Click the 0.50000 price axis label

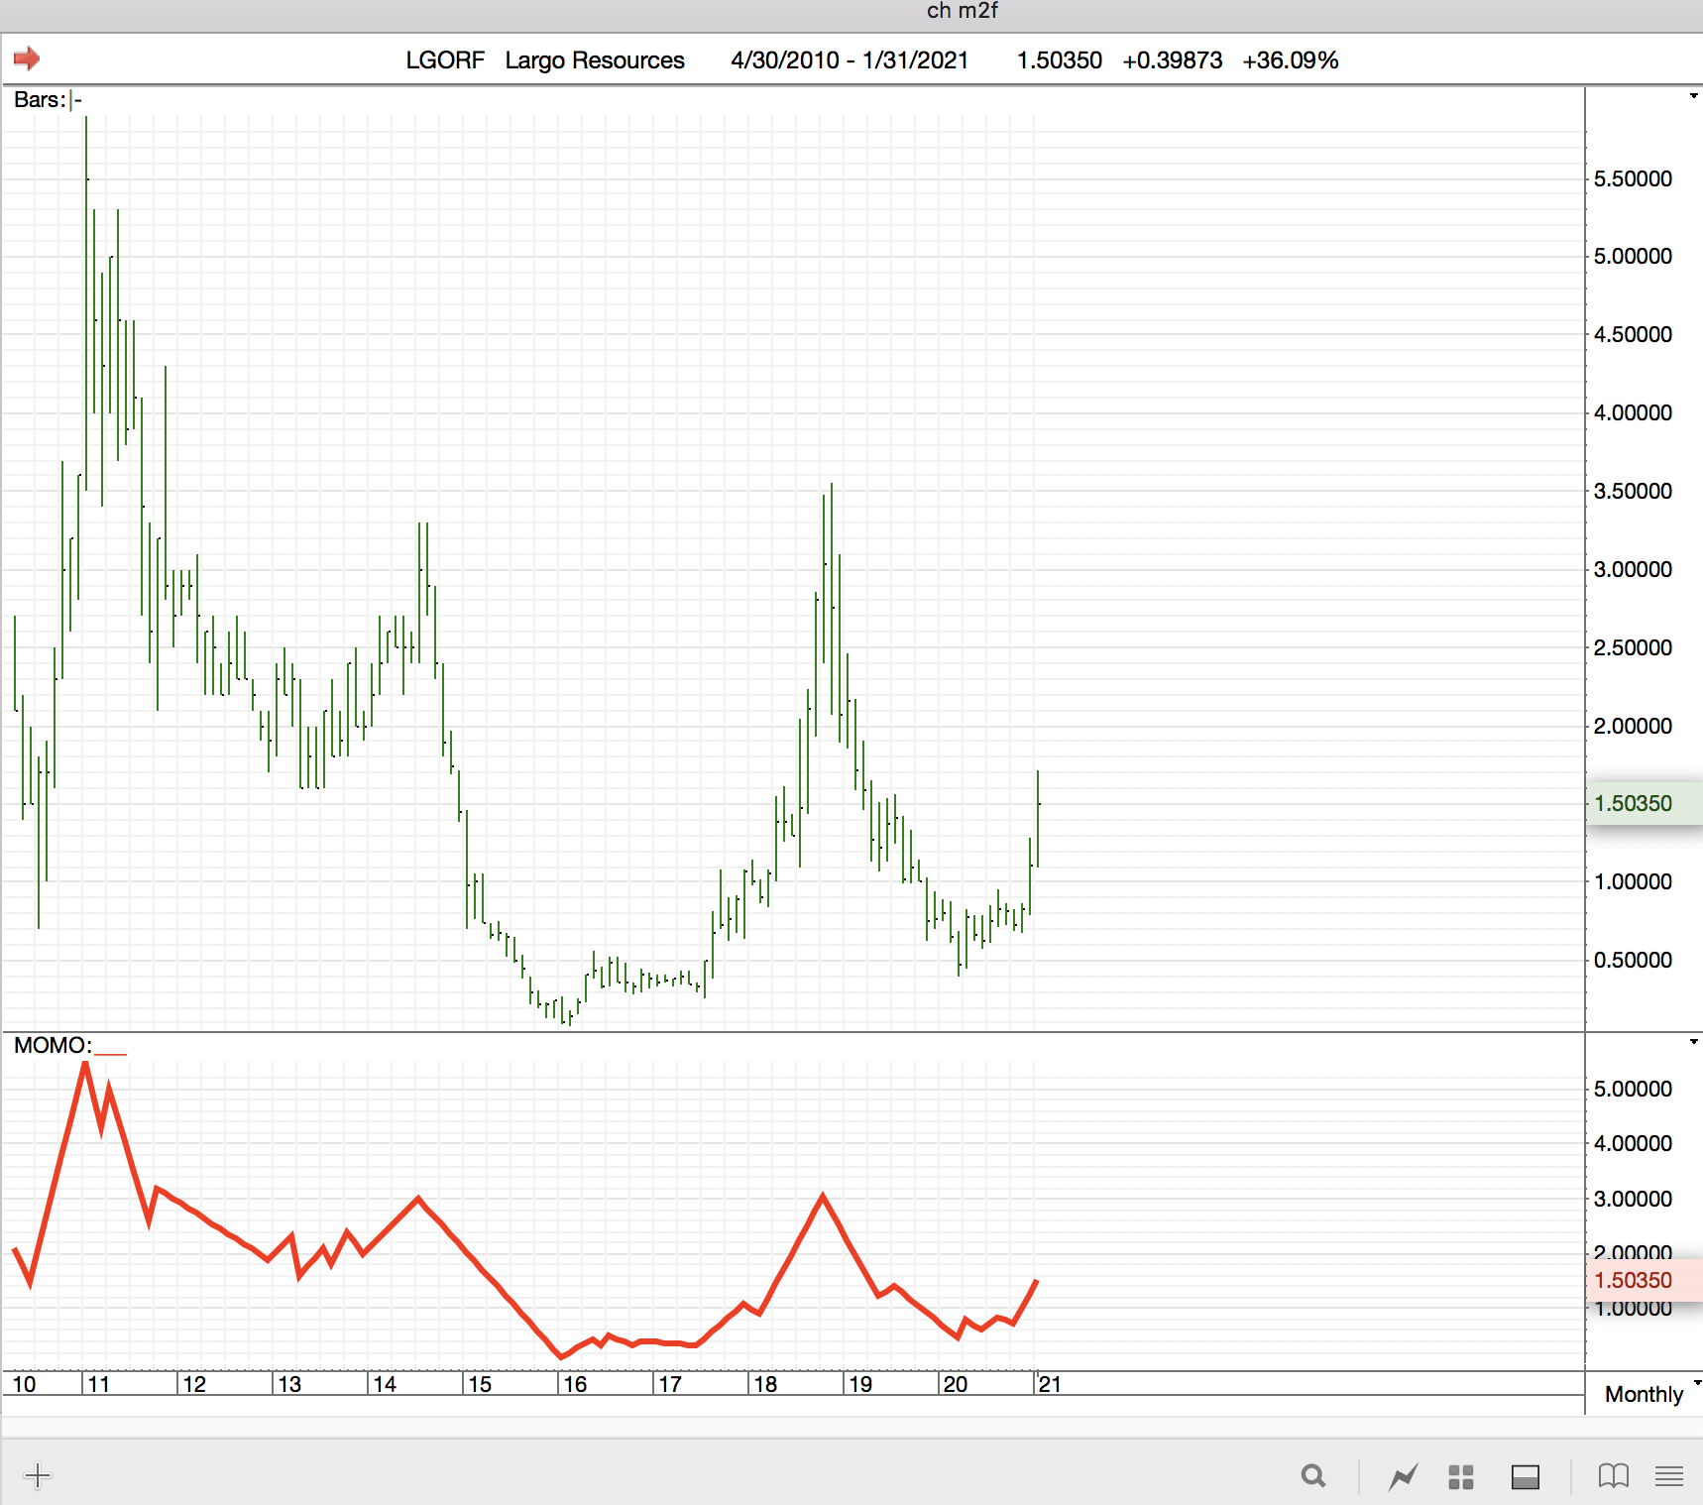click(1633, 960)
